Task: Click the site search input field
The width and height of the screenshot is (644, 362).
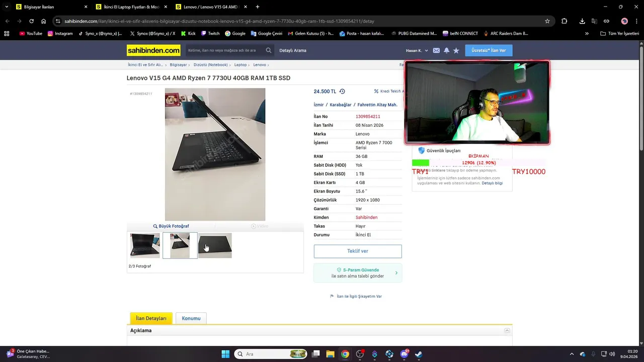Action: tap(224, 50)
